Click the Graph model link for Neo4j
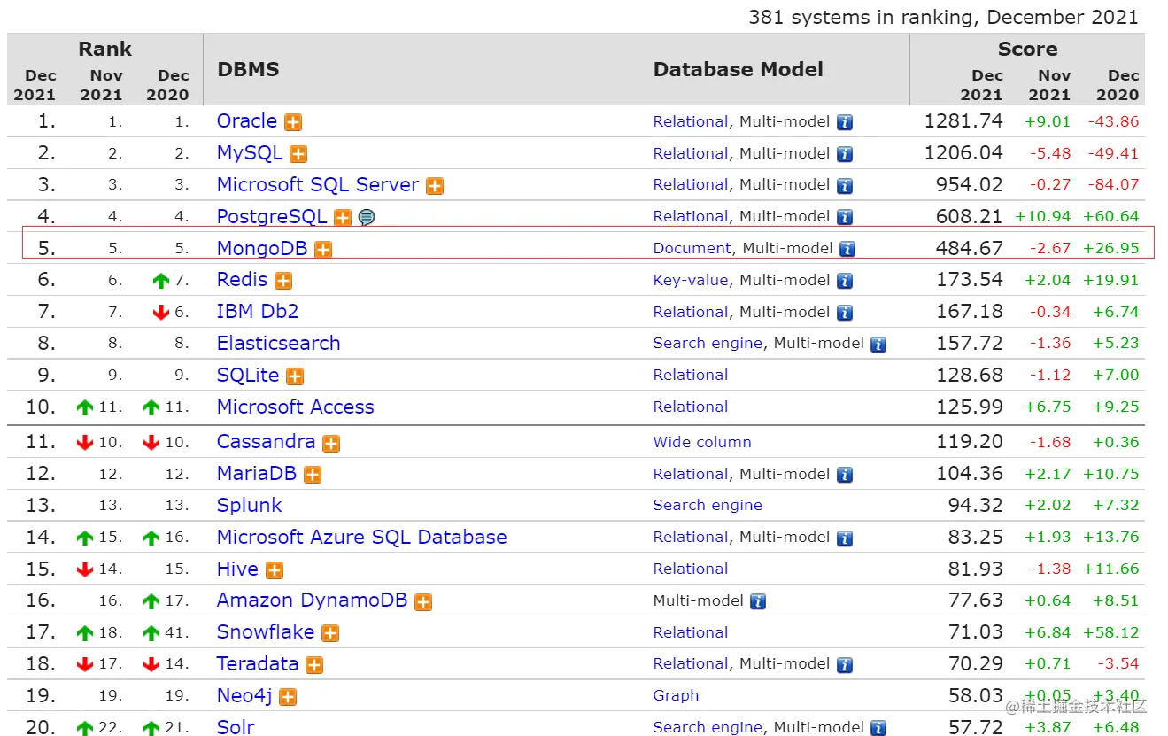This screenshot has width=1168, height=736. (x=676, y=696)
